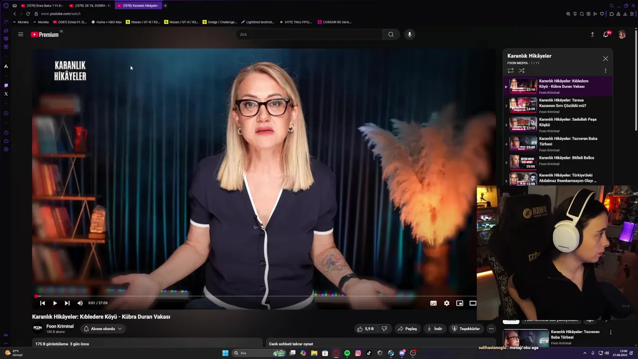Focus the YouTube Ara search field
Image resolution: width=638 pixels, height=359 pixels.
coord(309,34)
